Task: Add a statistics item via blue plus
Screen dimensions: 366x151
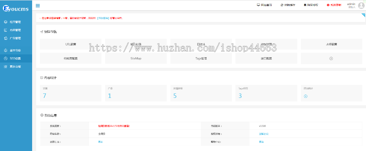Action: pos(305,96)
